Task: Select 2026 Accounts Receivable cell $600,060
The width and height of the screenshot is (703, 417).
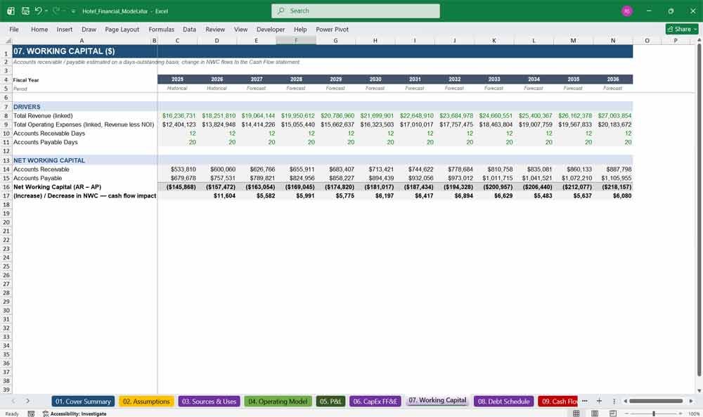Action: point(217,169)
